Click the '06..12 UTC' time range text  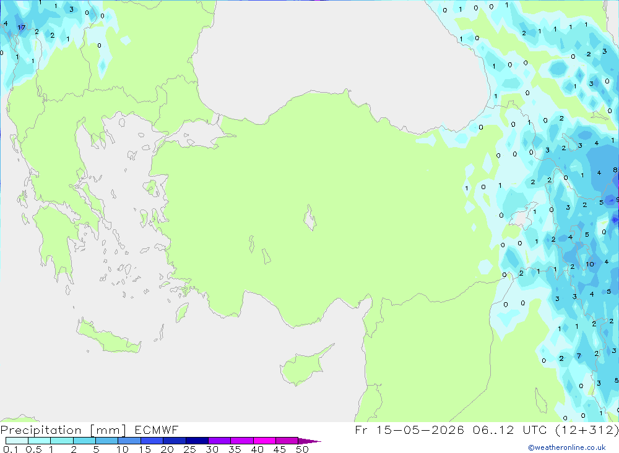click(x=510, y=430)
